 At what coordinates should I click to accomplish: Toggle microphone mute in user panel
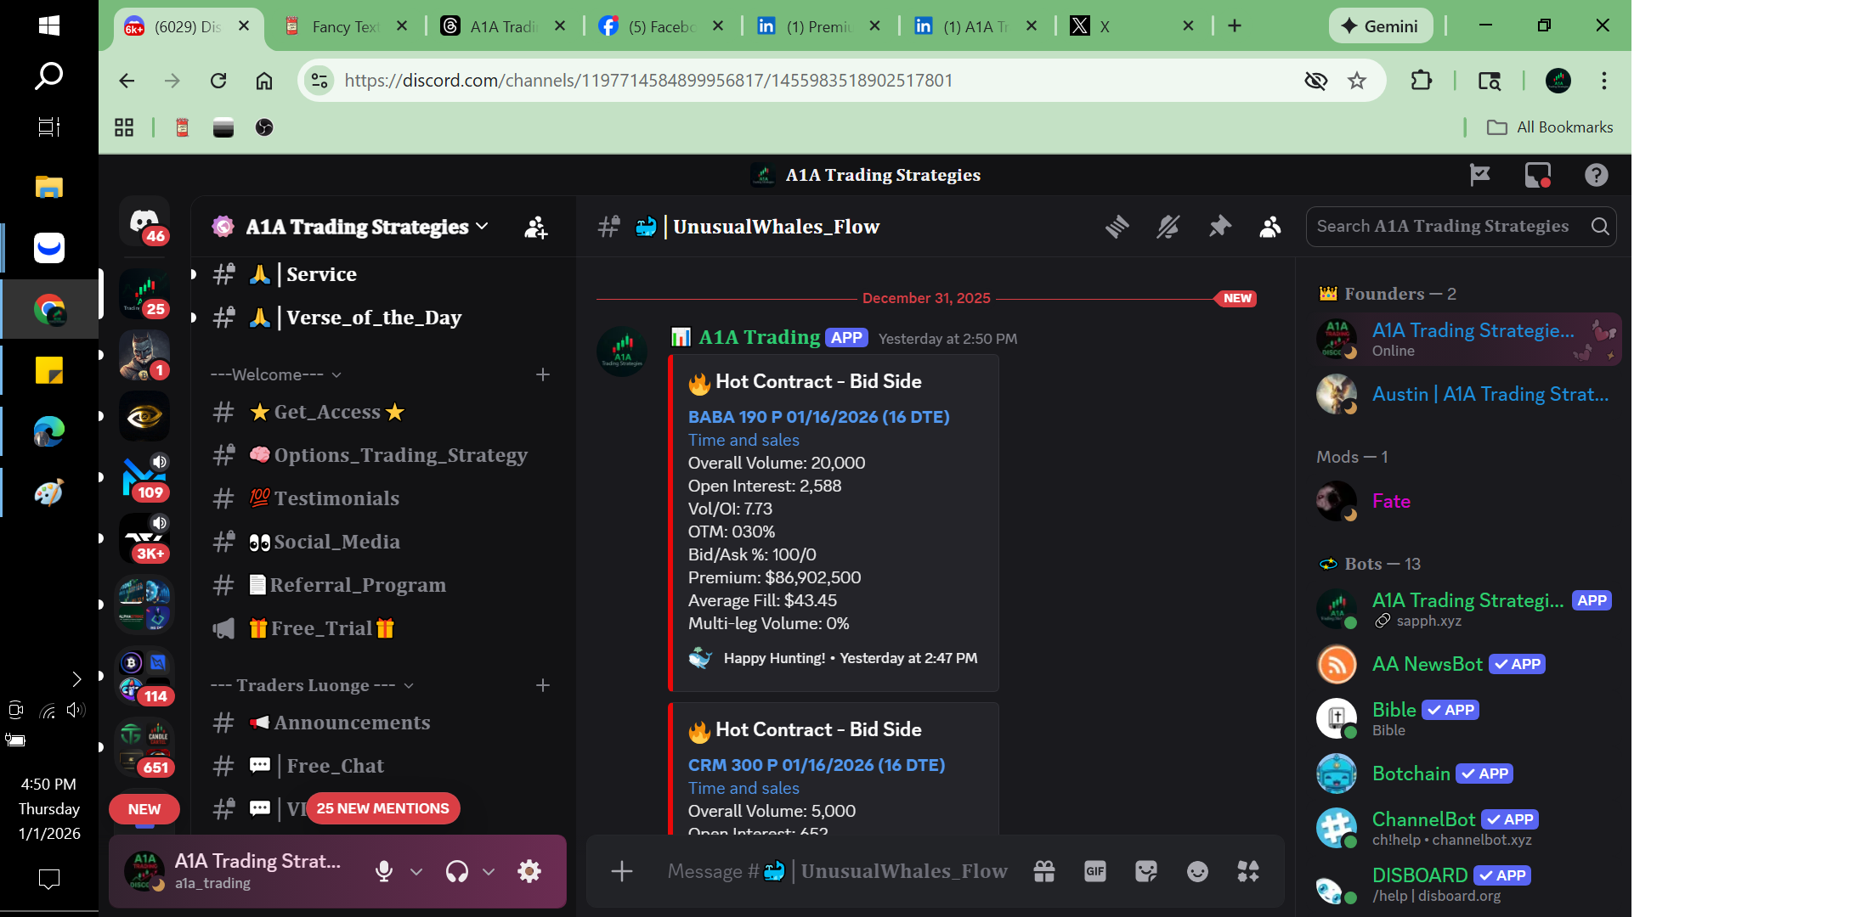pyautogui.click(x=384, y=871)
